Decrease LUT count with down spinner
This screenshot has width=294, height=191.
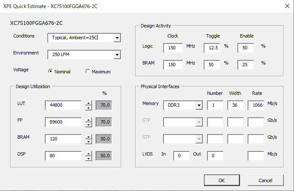[x=89, y=108]
